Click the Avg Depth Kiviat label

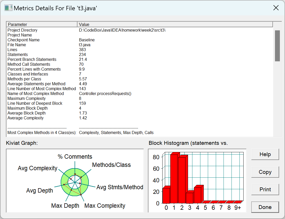pyautogui.click(x=39, y=191)
